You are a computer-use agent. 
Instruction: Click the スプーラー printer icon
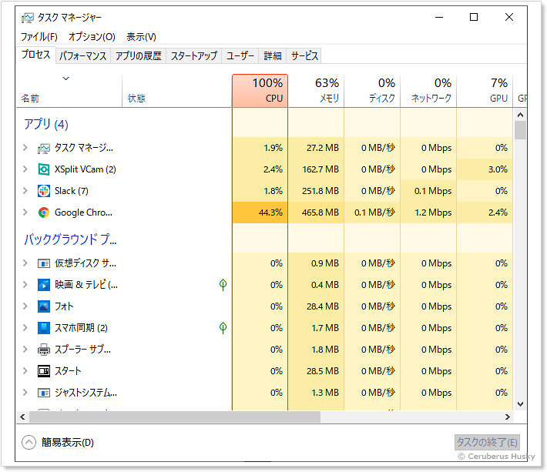tap(44, 350)
